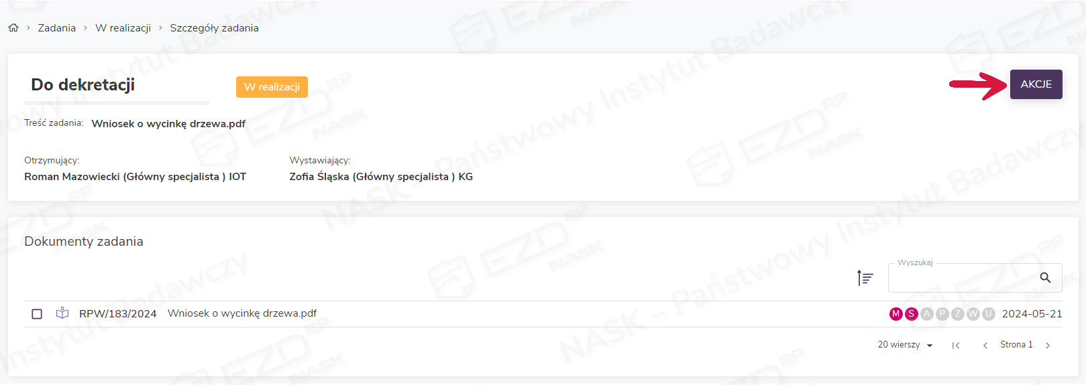The width and height of the screenshot is (1086, 385).
Task: Go to the previous page arrow
Action: point(985,345)
